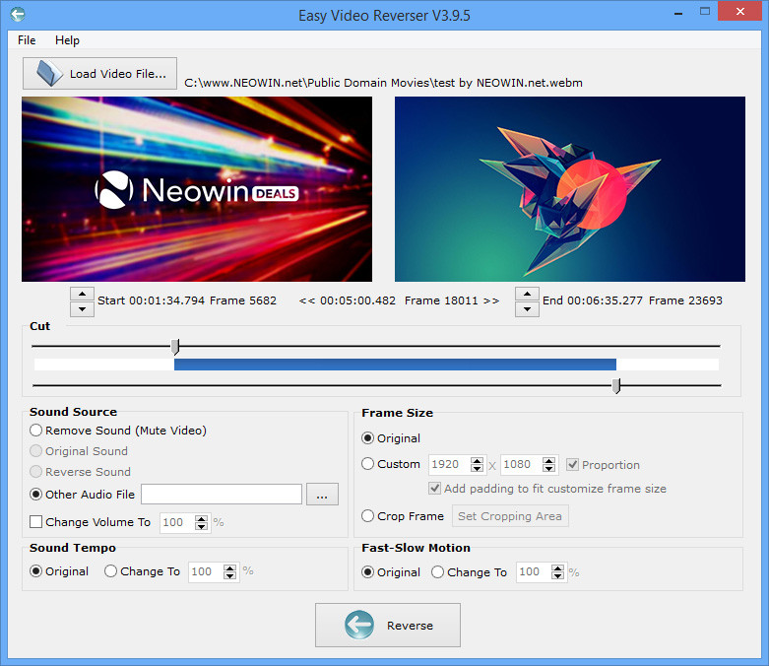Increase frame width with up spinner
The image size is (769, 666).
pyautogui.click(x=477, y=460)
